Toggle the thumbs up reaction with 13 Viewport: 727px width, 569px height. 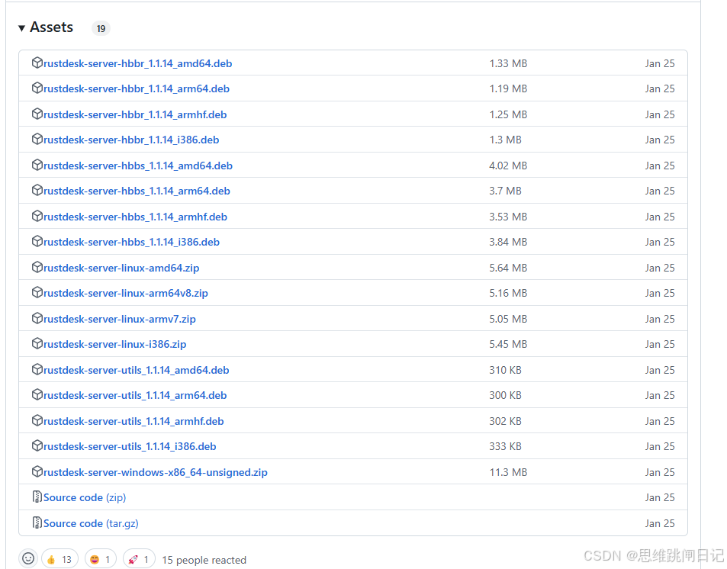(60, 559)
